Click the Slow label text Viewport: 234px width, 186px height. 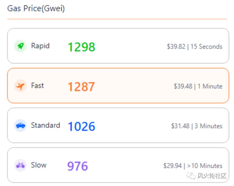[39, 165]
